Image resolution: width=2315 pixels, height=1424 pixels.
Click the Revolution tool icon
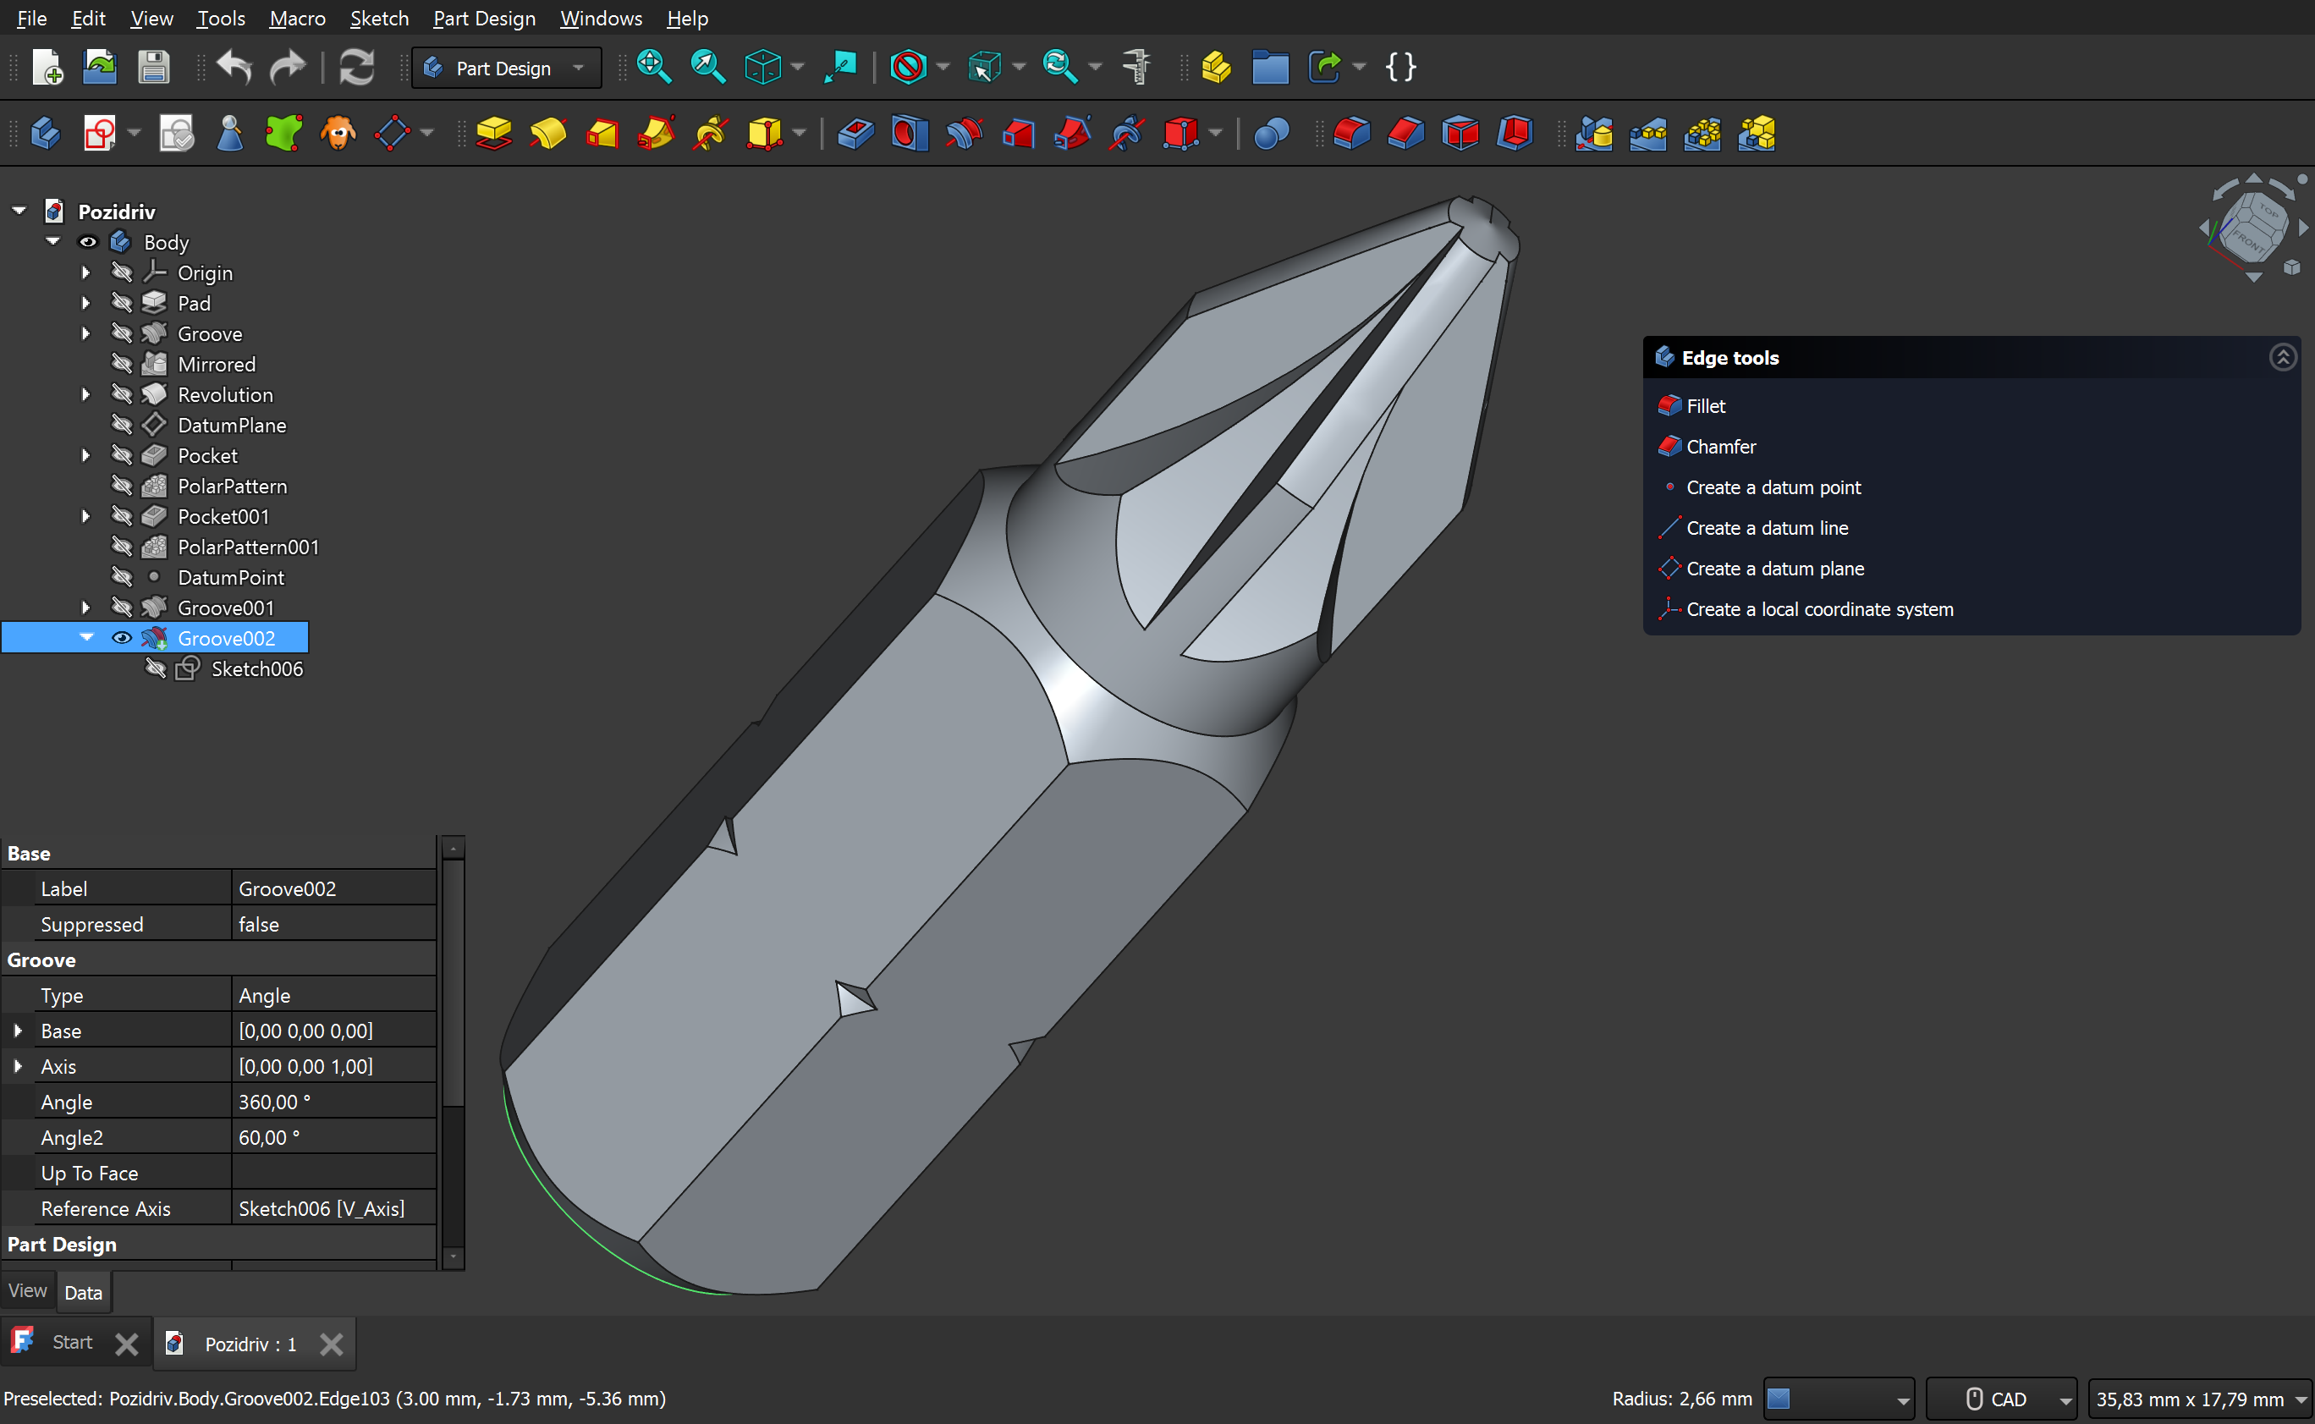tap(547, 134)
